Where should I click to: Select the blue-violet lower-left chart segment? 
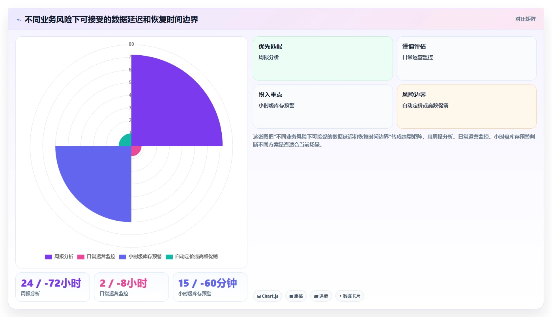(99, 178)
